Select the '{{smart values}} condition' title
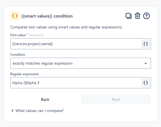The image size is (161, 127). pyautogui.click(x=47, y=16)
